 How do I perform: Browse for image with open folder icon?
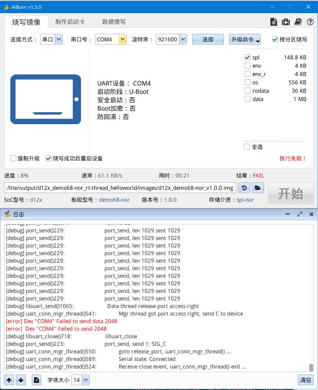coord(258,188)
